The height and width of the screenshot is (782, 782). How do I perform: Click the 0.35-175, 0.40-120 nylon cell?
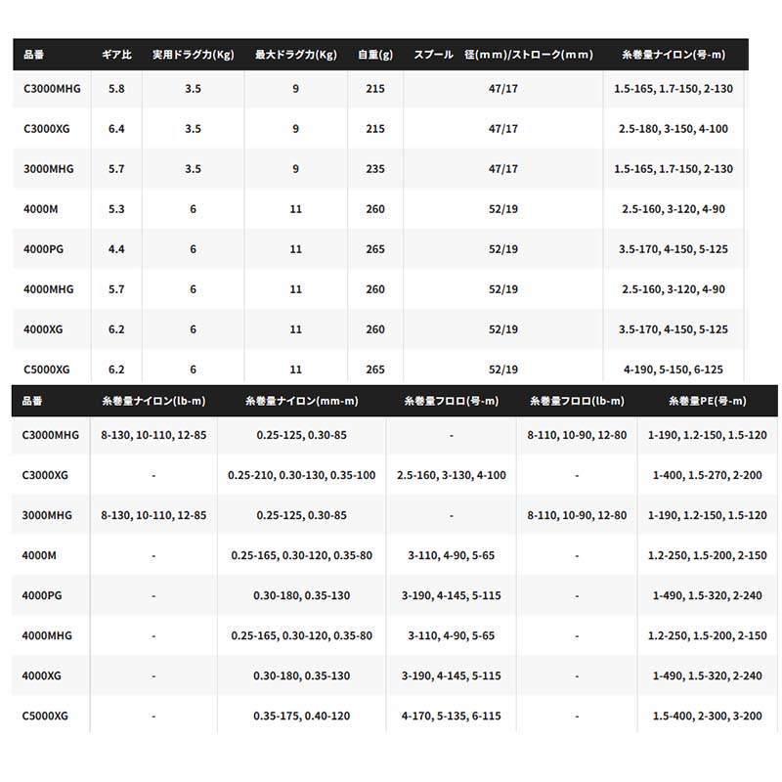[301, 717]
